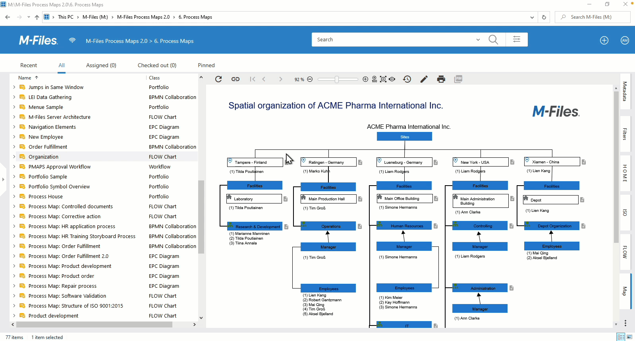The image size is (635, 341).
Task: Go to M-Files Process Maps 2.0 breadcrumb
Action: pyautogui.click(x=116, y=41)
